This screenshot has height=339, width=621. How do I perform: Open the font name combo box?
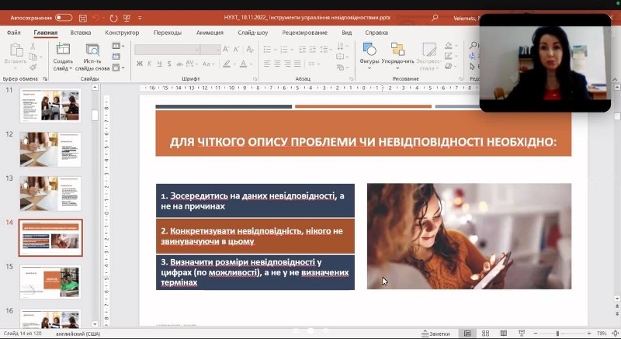point(167,50)
